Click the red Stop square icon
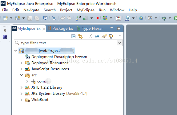 (x=98, y=18)
